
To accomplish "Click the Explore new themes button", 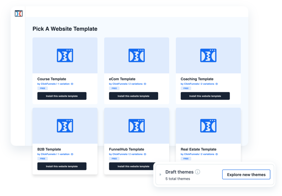I will [246, 175].
